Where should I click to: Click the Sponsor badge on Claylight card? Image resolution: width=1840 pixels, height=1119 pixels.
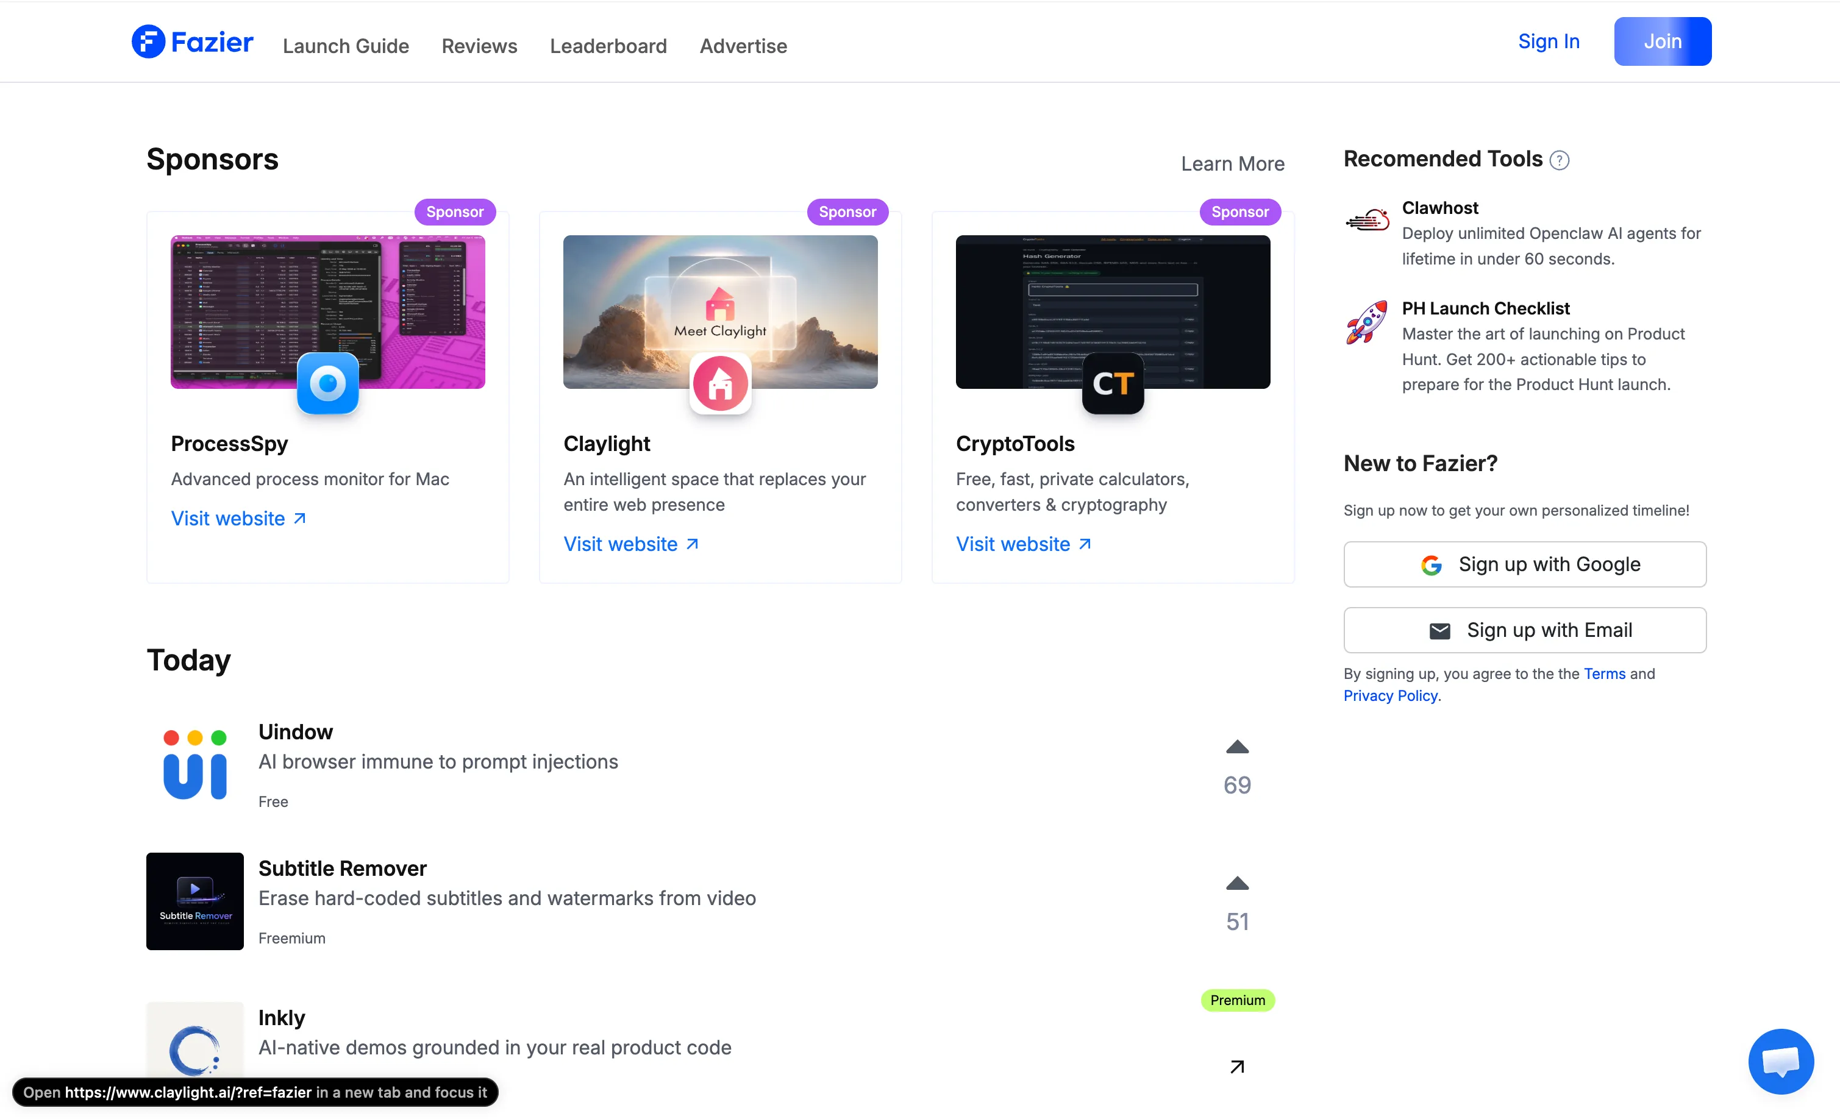847,212
